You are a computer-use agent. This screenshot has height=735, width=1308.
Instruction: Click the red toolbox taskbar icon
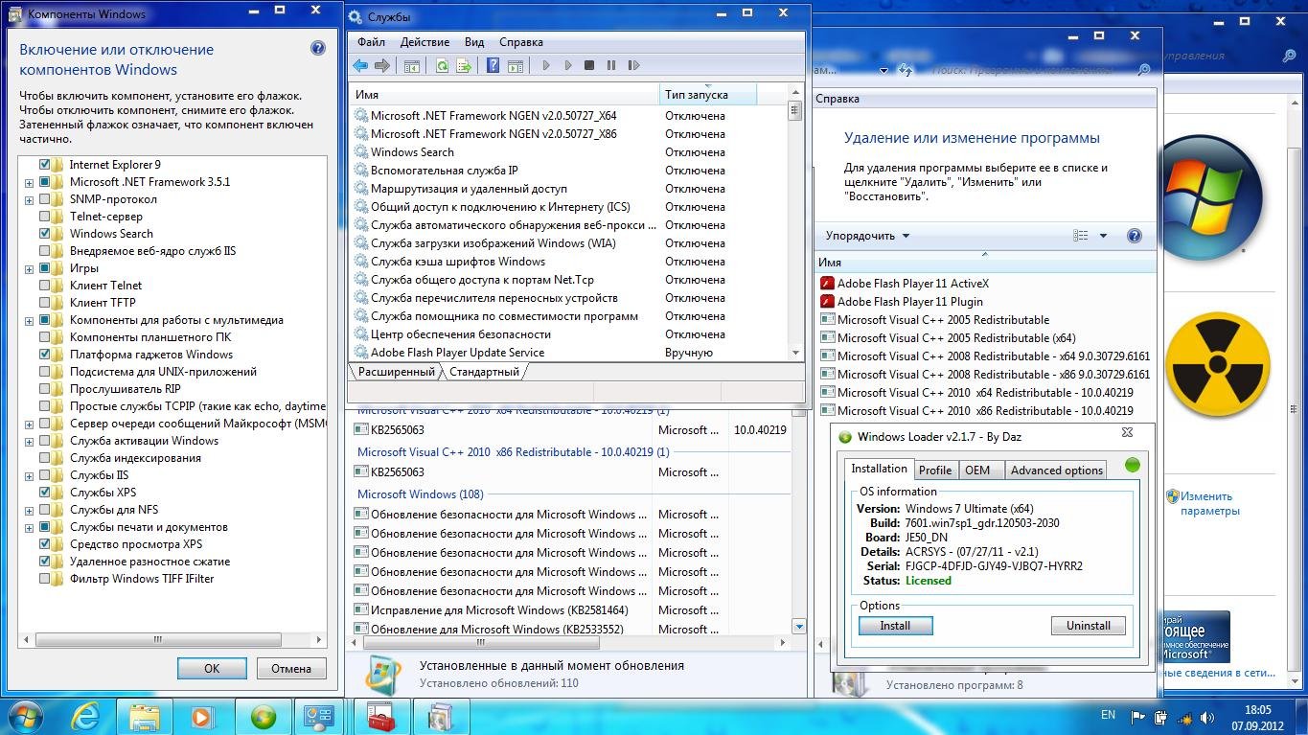pyautogui.click(x=381, y=716)
